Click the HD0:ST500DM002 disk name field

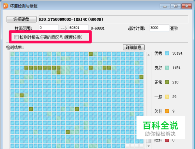pos(113,20)
